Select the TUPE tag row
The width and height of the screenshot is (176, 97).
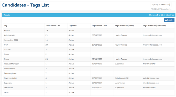tap(89, 92)
